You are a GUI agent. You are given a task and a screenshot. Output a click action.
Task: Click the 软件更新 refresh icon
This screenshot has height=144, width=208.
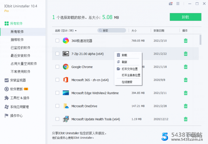coord(7,89)
